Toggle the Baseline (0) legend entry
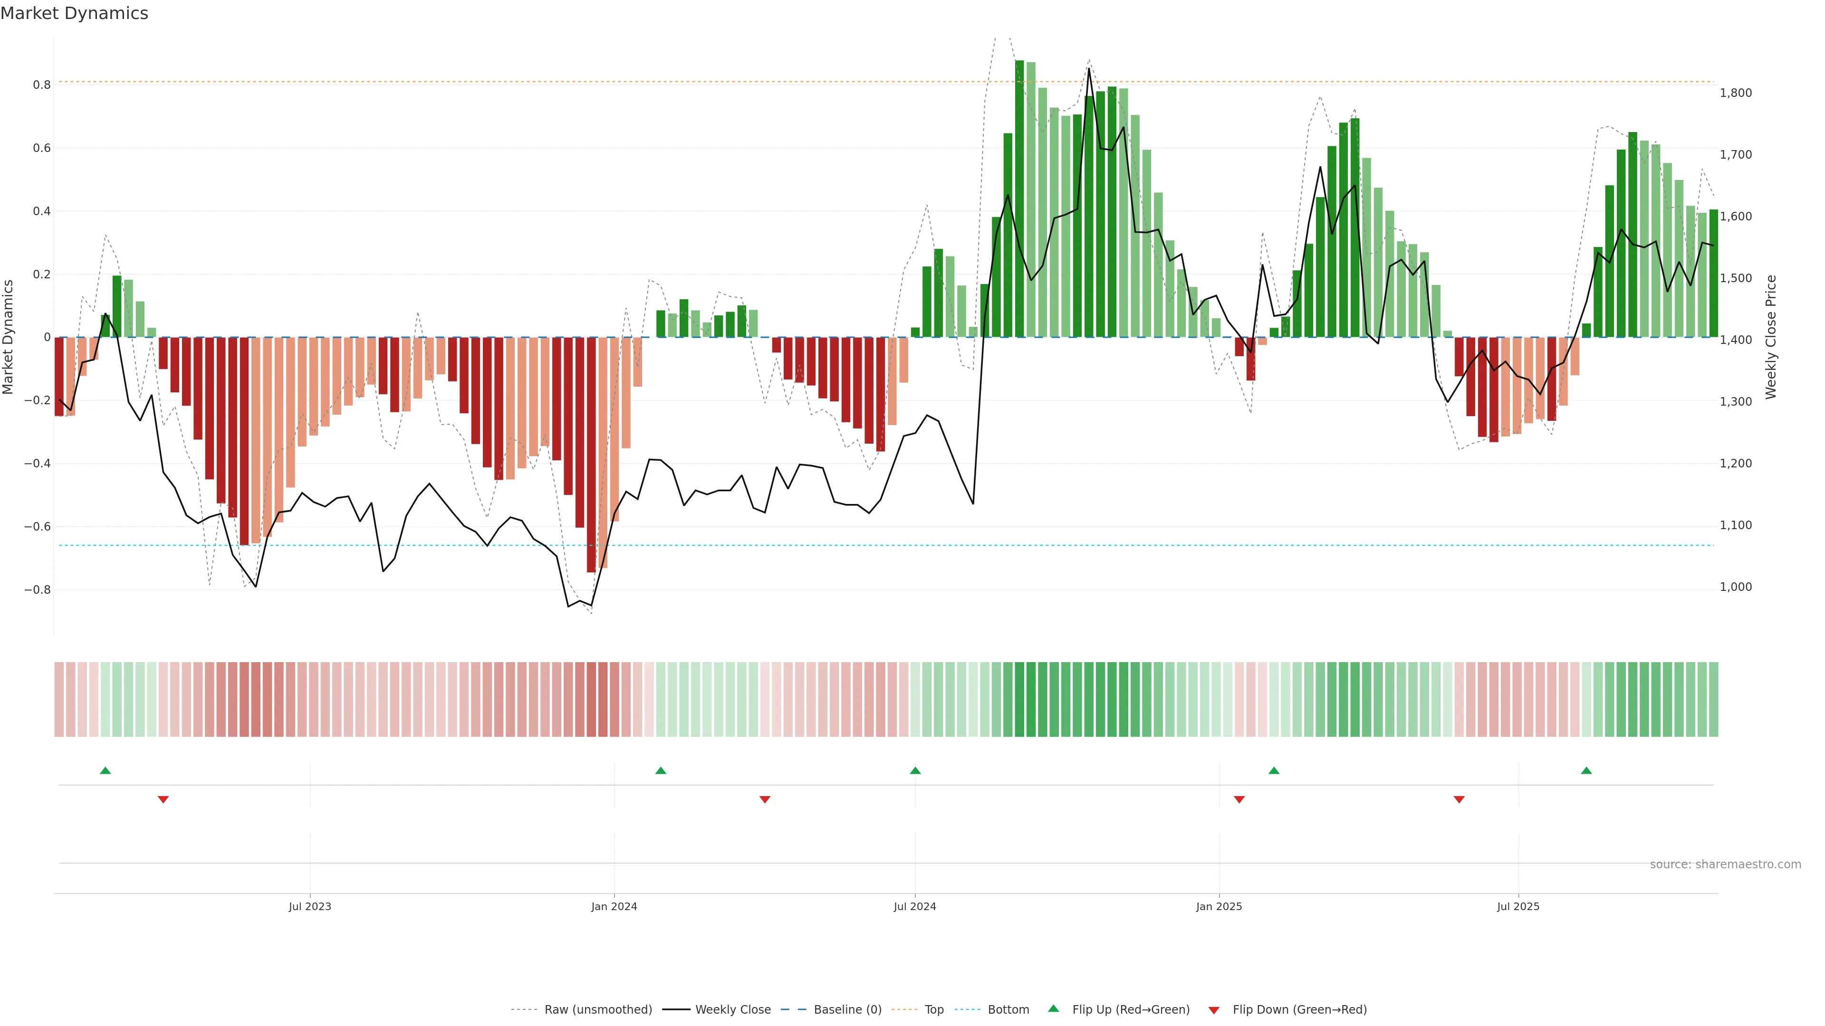This screenshot has width=1825, height=1026. click(847, 1010)
